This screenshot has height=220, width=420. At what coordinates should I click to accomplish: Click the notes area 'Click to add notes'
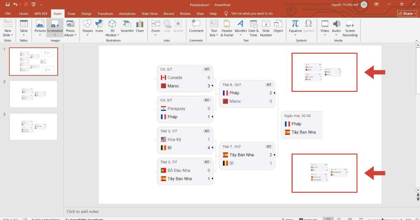click(83, 211)
